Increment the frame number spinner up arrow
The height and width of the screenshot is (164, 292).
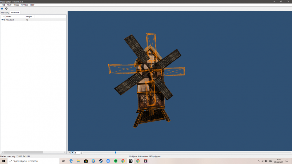pos(81,152)
